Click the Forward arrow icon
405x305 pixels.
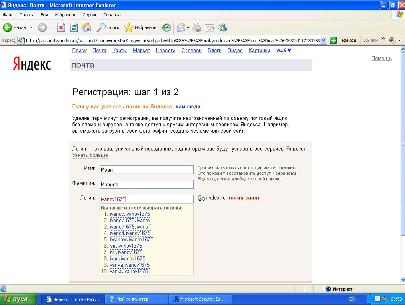point(42,27)
